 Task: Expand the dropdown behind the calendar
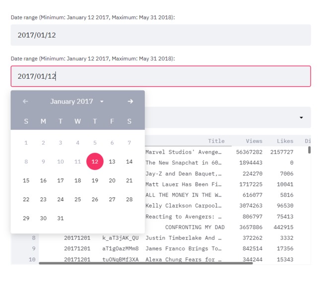pyautogui.click(x=301, y=117)
